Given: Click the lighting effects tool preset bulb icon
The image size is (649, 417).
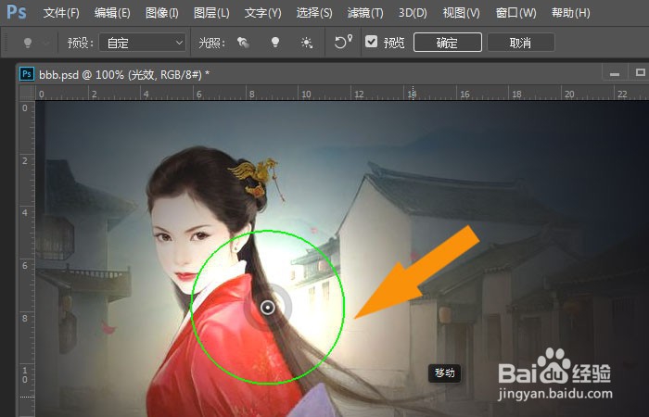Looking at the screenshot, I should [28, 43].
